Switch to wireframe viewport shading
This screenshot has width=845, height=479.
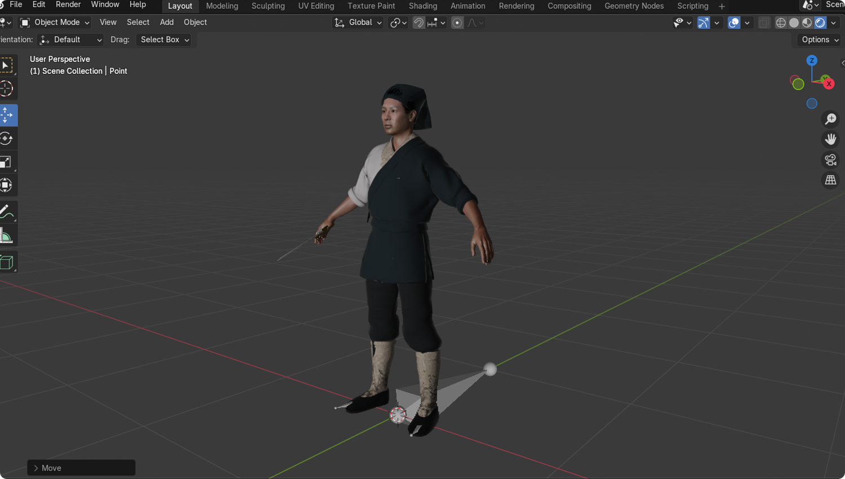tap(781, 23)
